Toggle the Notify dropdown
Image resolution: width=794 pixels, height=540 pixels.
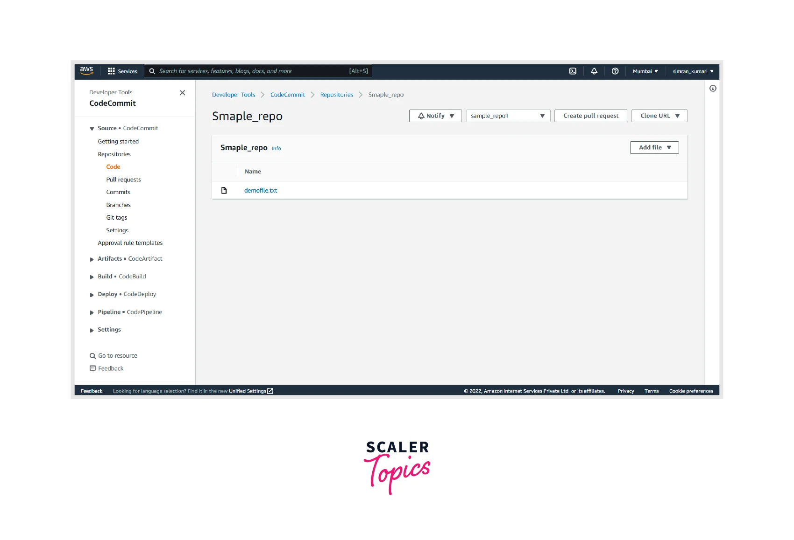click(435, 116)
